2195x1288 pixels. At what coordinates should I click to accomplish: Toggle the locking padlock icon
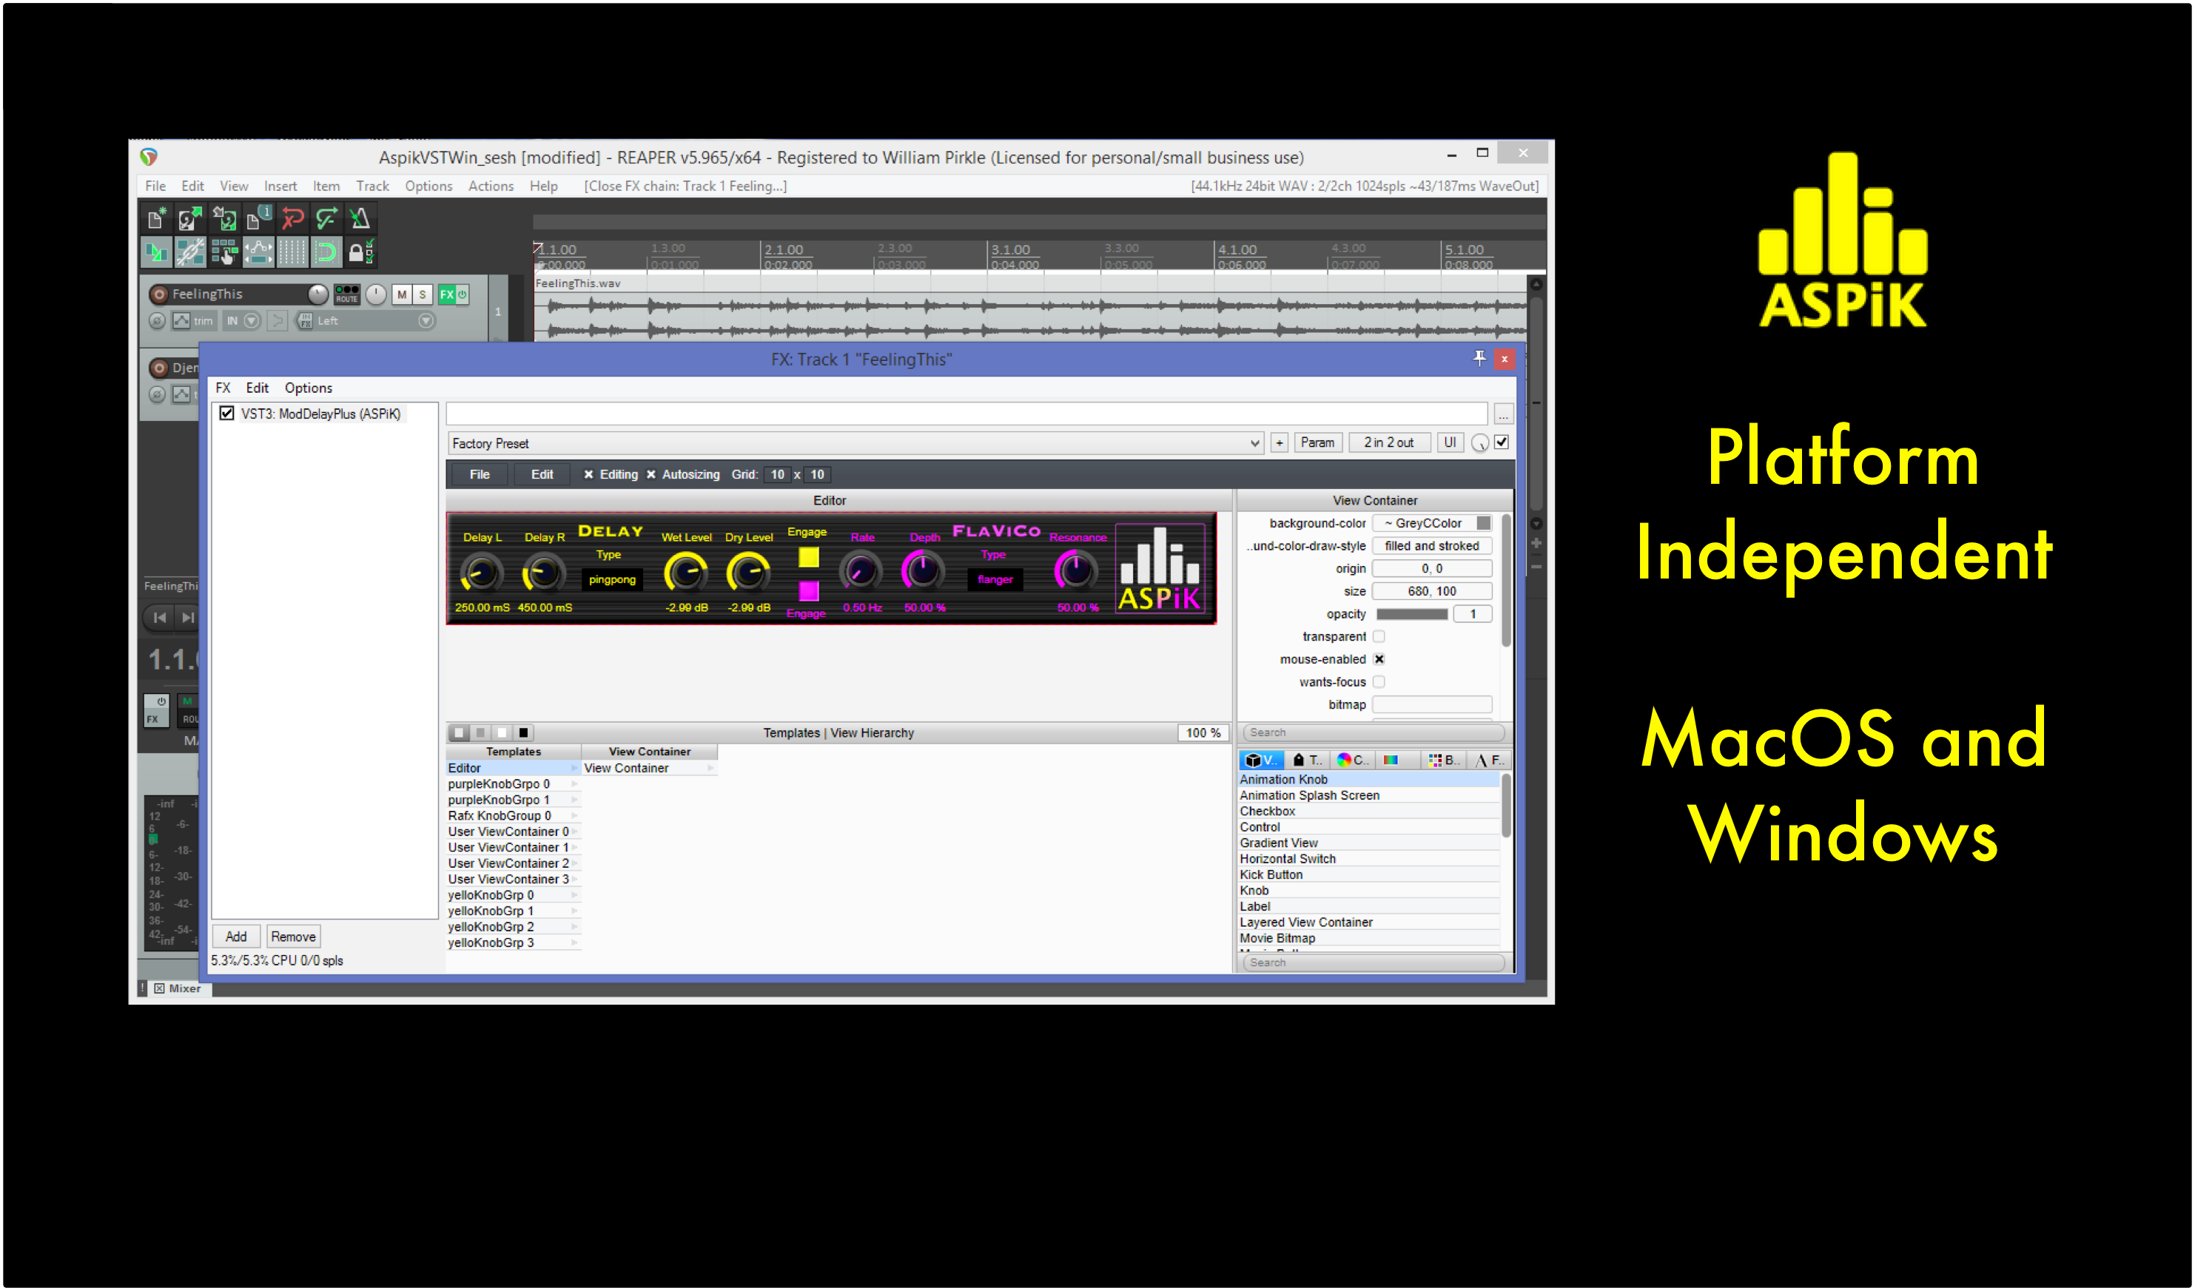tap(360, 252)
